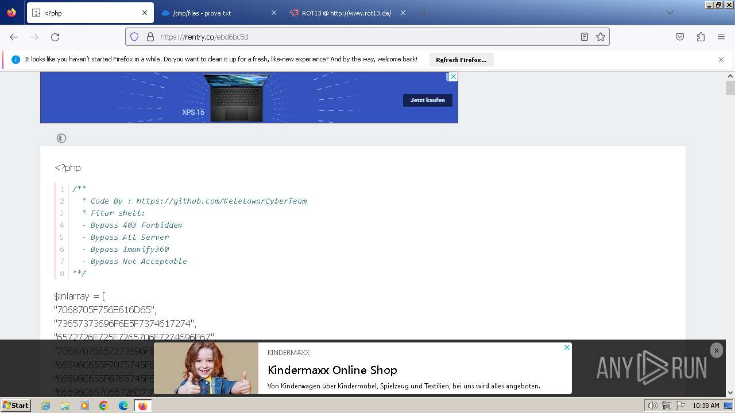Click the $iniarray = [ text
The image size is (735, 413).
click(80, 297)
